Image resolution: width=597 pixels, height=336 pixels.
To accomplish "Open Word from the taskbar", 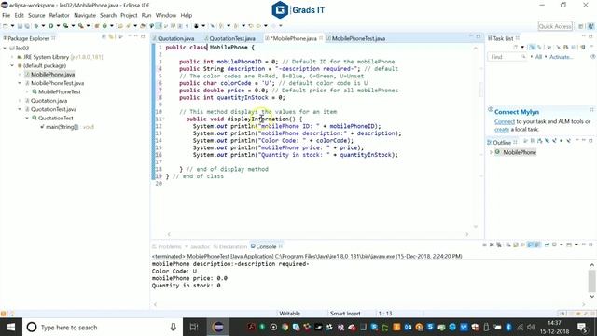I will coord(464,327).
